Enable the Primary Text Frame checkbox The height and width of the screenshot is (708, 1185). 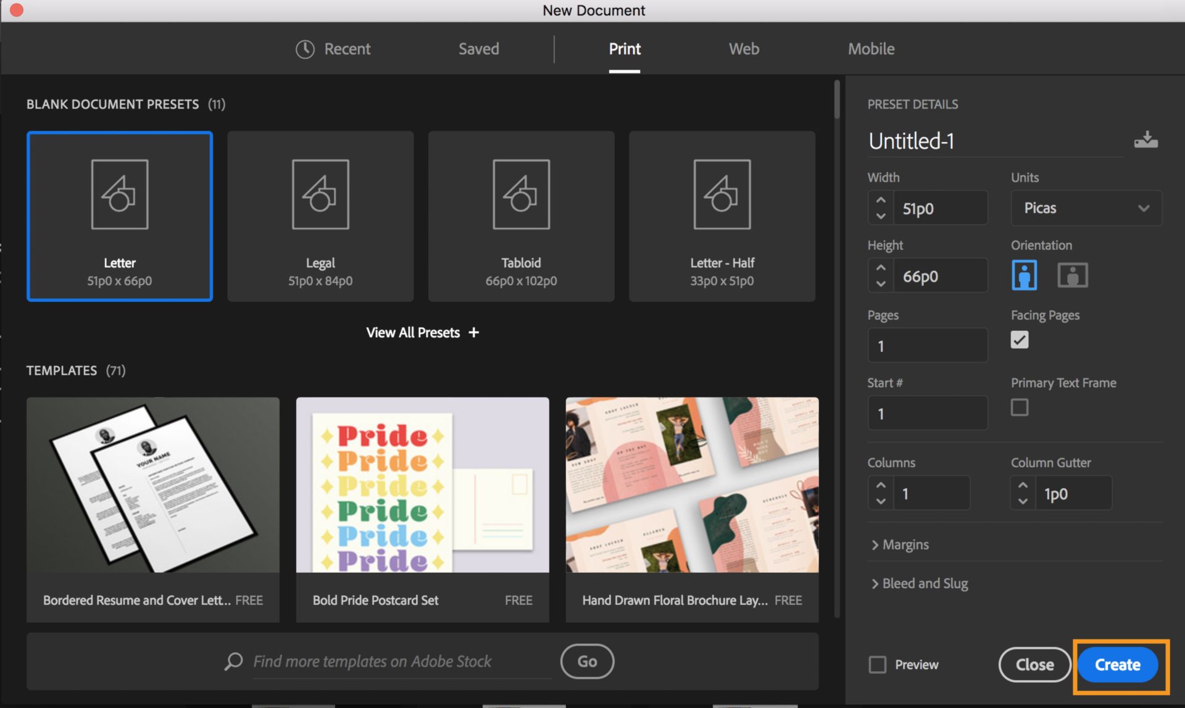coord(1019,407)
